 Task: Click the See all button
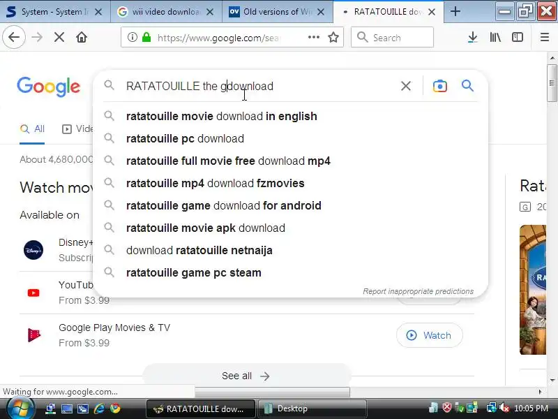pyautogui.click(x=246, y=376)
